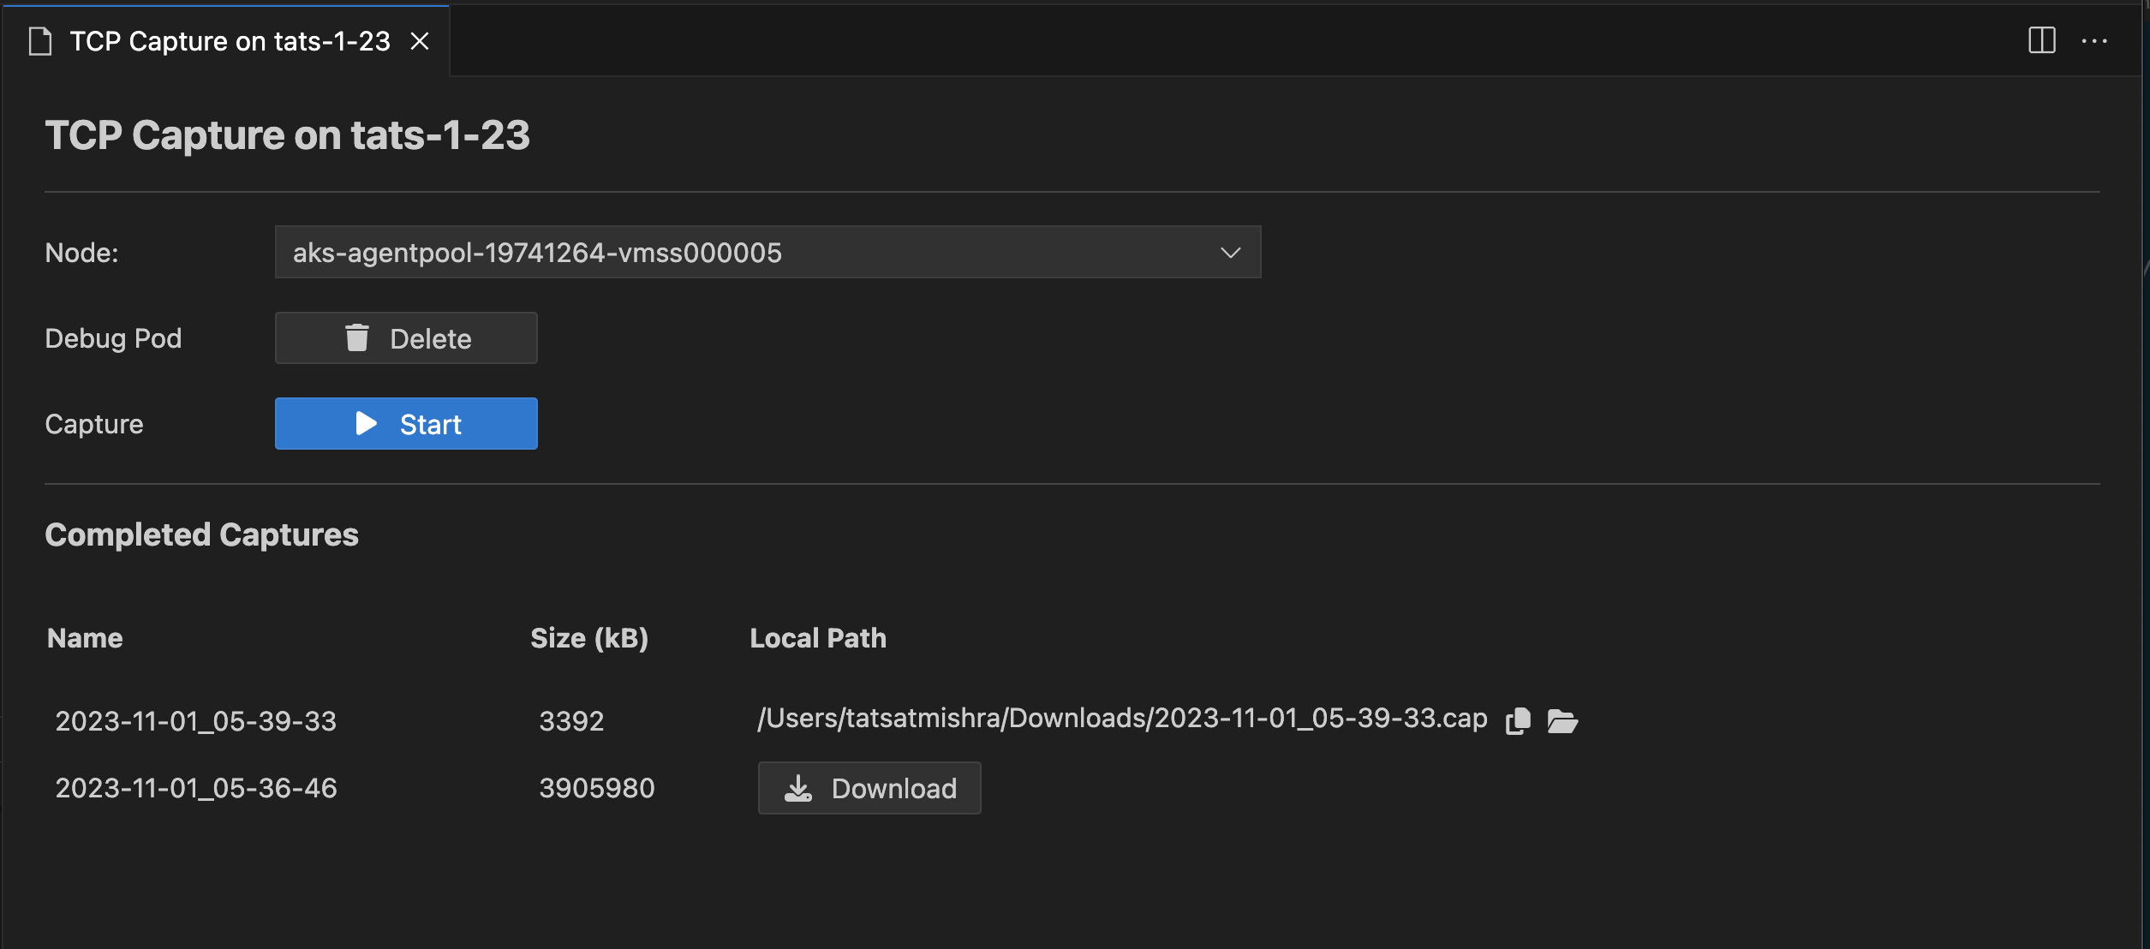Click the TCP Capture tab label
2150x949 pixels.
coord(228,39)
